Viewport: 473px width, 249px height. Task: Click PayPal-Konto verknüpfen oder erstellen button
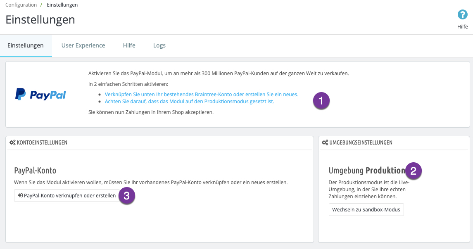[67, 196]
